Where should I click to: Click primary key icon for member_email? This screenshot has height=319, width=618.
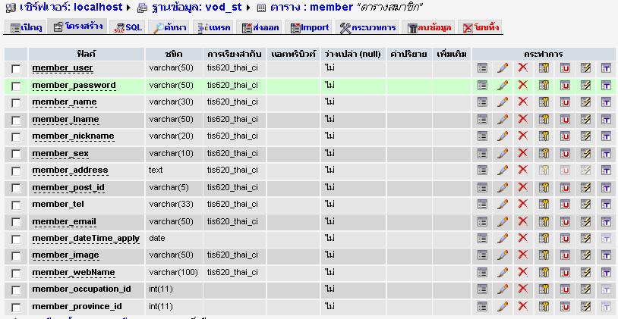(544, 221)
